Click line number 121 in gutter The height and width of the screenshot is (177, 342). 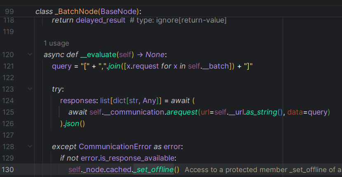[8, 66]
